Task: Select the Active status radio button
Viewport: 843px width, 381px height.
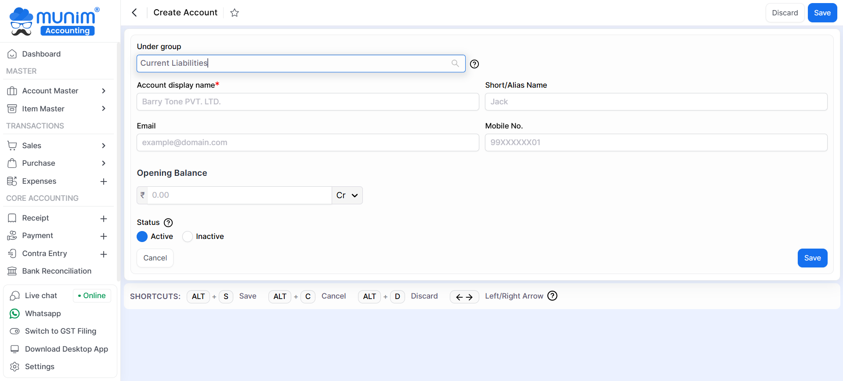Action: (x=142, y=237)
